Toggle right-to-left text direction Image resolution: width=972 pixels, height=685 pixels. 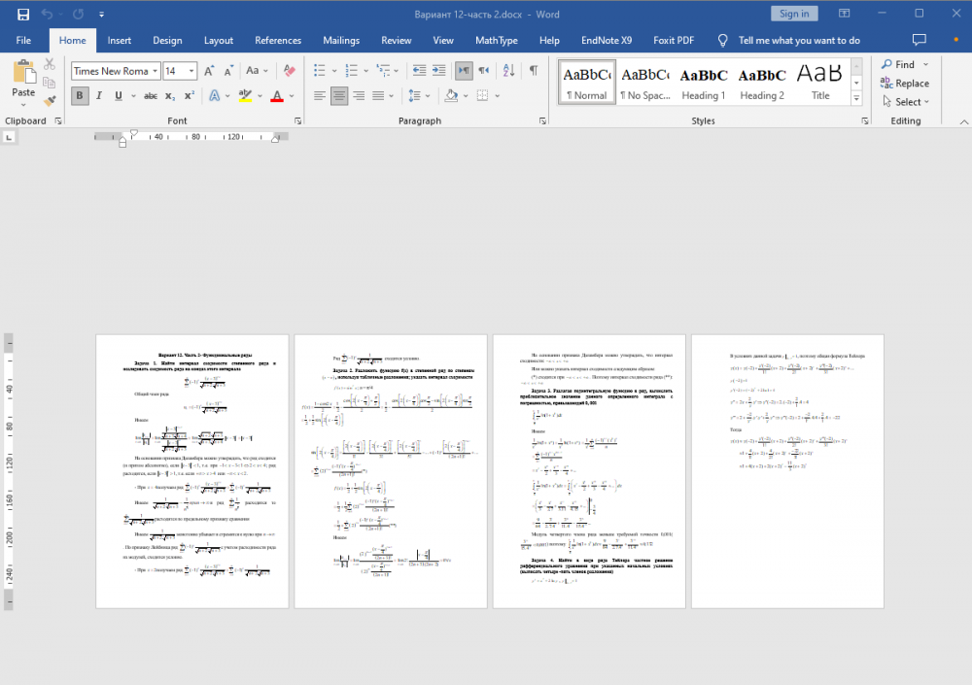pos(483,70)
